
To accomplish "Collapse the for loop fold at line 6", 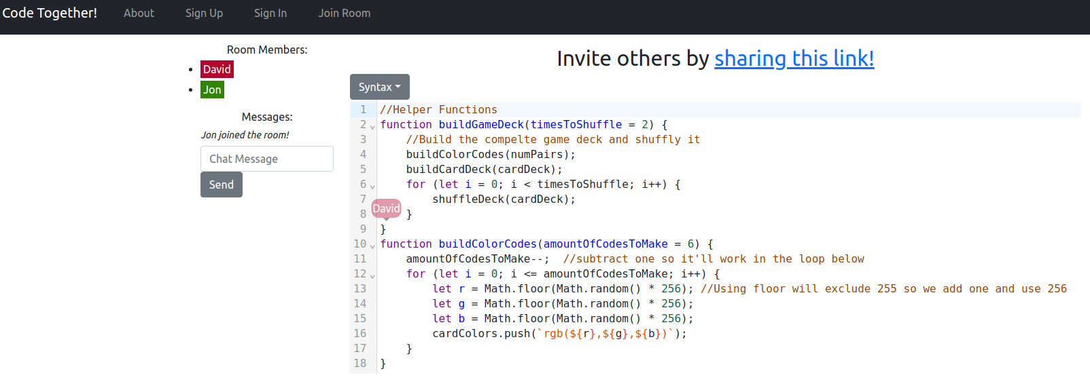I will point(372,186).
